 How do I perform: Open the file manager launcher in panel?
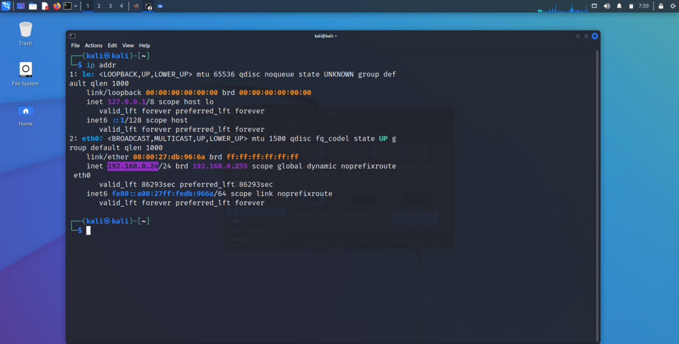pos(33,6)
